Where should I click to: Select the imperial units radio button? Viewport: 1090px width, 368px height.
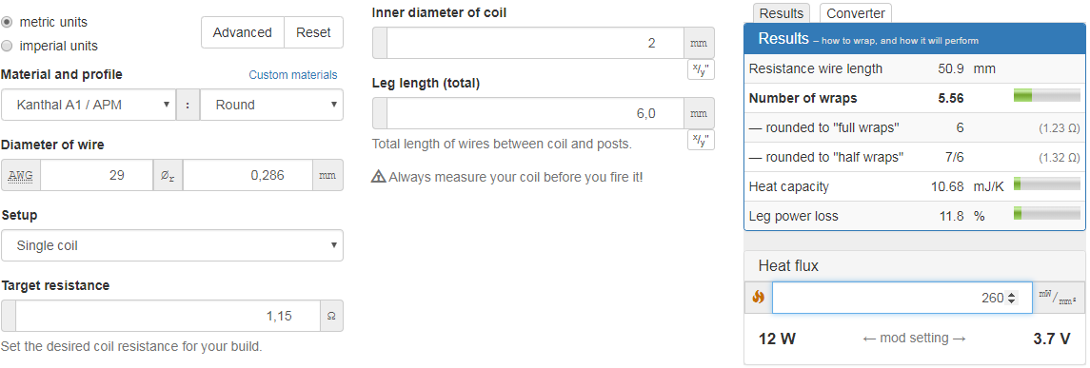point(7,47)
